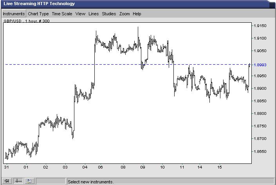The image size is (276, 185).
Task: Open the Zoom menu
Action: pyautogui.click(x=124, y=14)
